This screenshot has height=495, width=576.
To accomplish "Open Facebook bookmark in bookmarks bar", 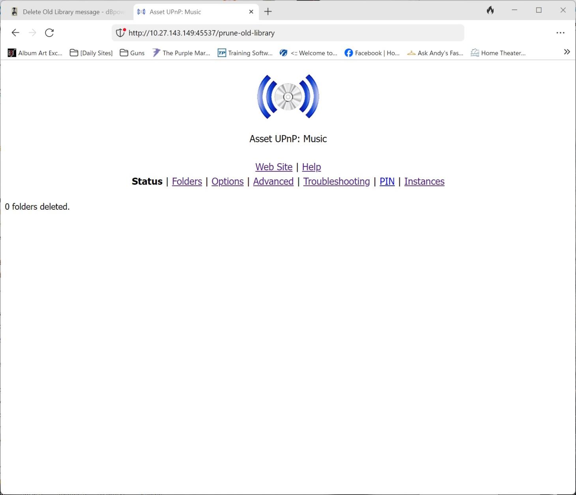I will (372, 53).
